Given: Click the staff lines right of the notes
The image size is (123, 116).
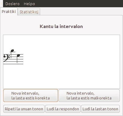Looking at the screenshot, I should (22, 59).
